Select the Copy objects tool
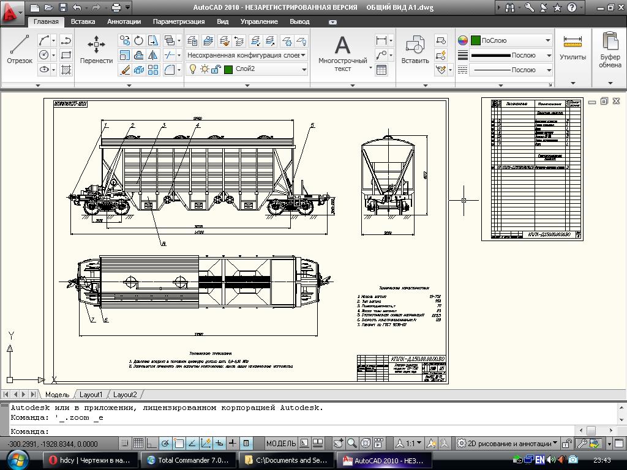Image resolution: width=627 pixels, height=470 pixels. [x=124, y=40]
